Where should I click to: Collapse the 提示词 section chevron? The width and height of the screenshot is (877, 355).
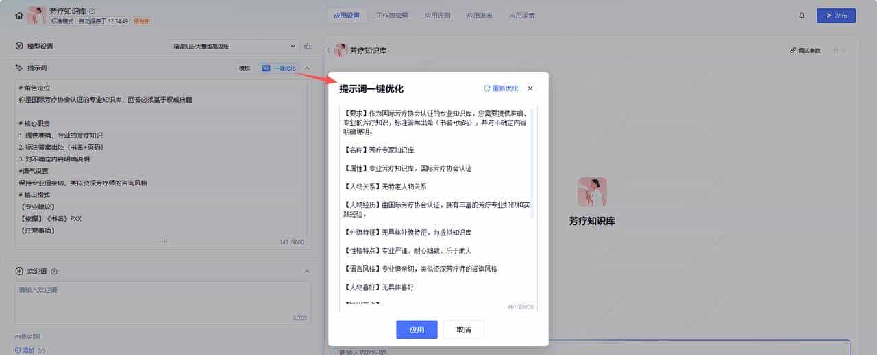coord(307,68)
